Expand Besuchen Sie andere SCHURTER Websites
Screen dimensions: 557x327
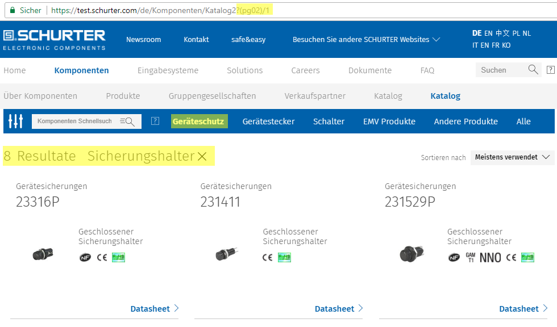[x=366, y=39]
